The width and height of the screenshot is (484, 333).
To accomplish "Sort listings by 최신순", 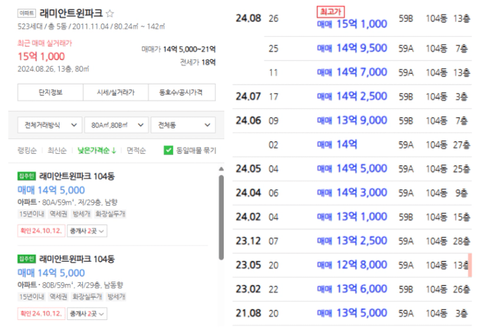I will (x=57, y=151).
